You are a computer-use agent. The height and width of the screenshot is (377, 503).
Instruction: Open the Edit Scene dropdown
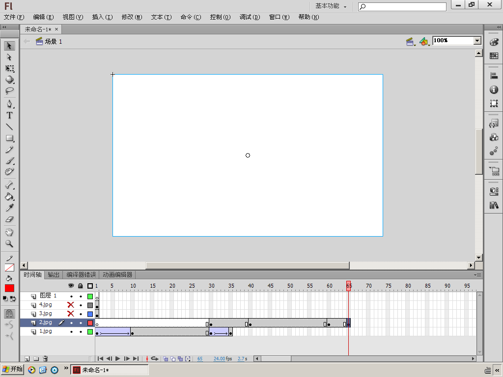click(x=410, y=42)
